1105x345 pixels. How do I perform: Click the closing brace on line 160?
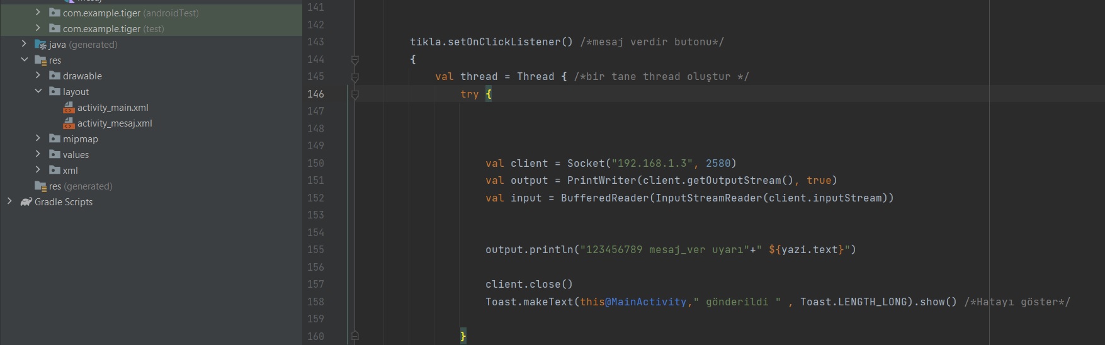(463, 336)
